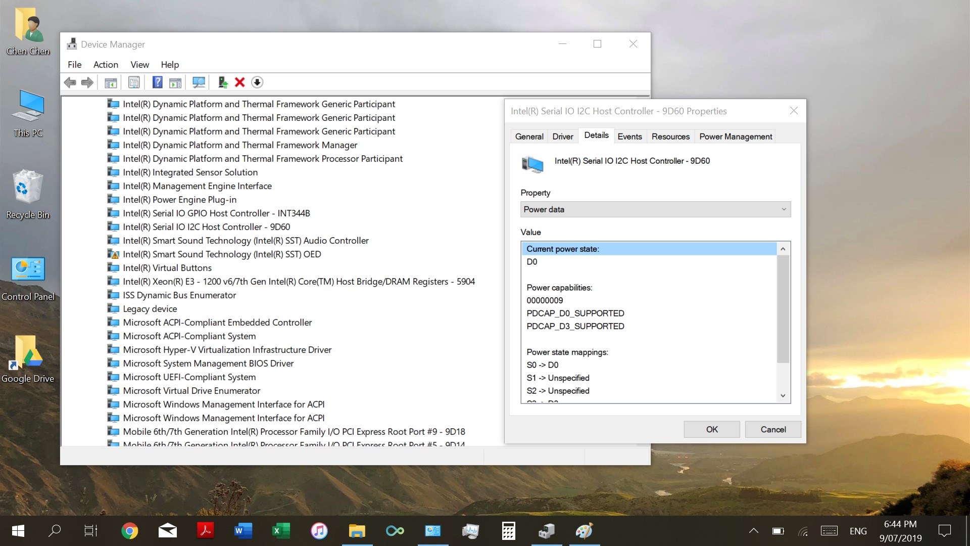Viewport: 970px width, 546px height.
Task: Click the Cancel button
Action: pos(773,429)
